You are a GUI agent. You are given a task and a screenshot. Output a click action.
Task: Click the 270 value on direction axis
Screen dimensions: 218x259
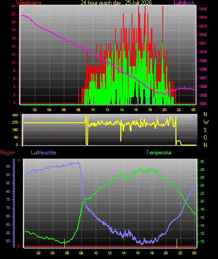15,123
